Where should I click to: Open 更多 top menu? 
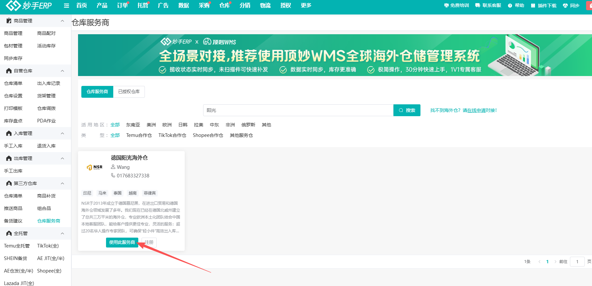(x=306, y=6)
